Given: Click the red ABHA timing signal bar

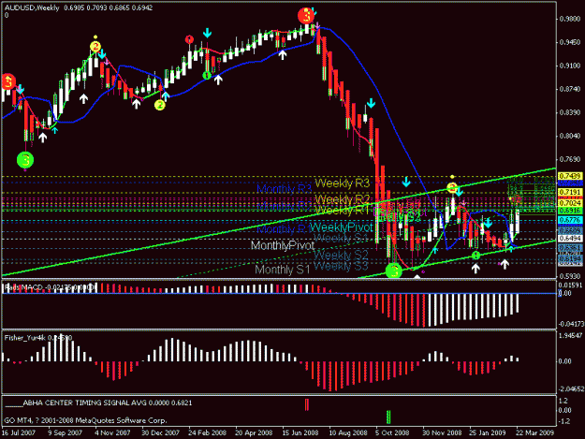Looking at the screenshot, I should pyautogui.click(x=307, y=404).
